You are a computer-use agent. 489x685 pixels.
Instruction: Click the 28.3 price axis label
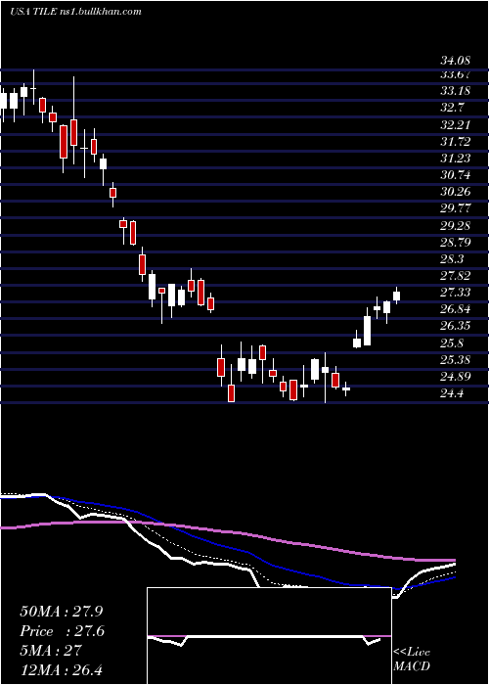pos(452,259)
